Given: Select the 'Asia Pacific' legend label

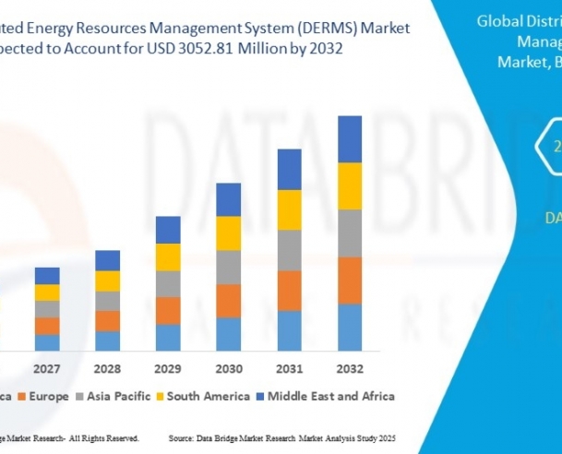Looking at the screenshot, I should point(119,396).
